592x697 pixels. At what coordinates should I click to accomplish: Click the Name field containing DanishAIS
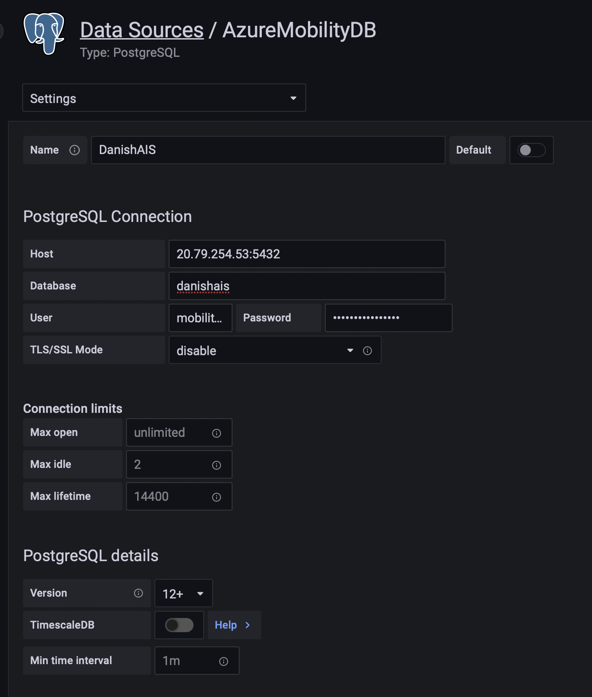point(268,150)
